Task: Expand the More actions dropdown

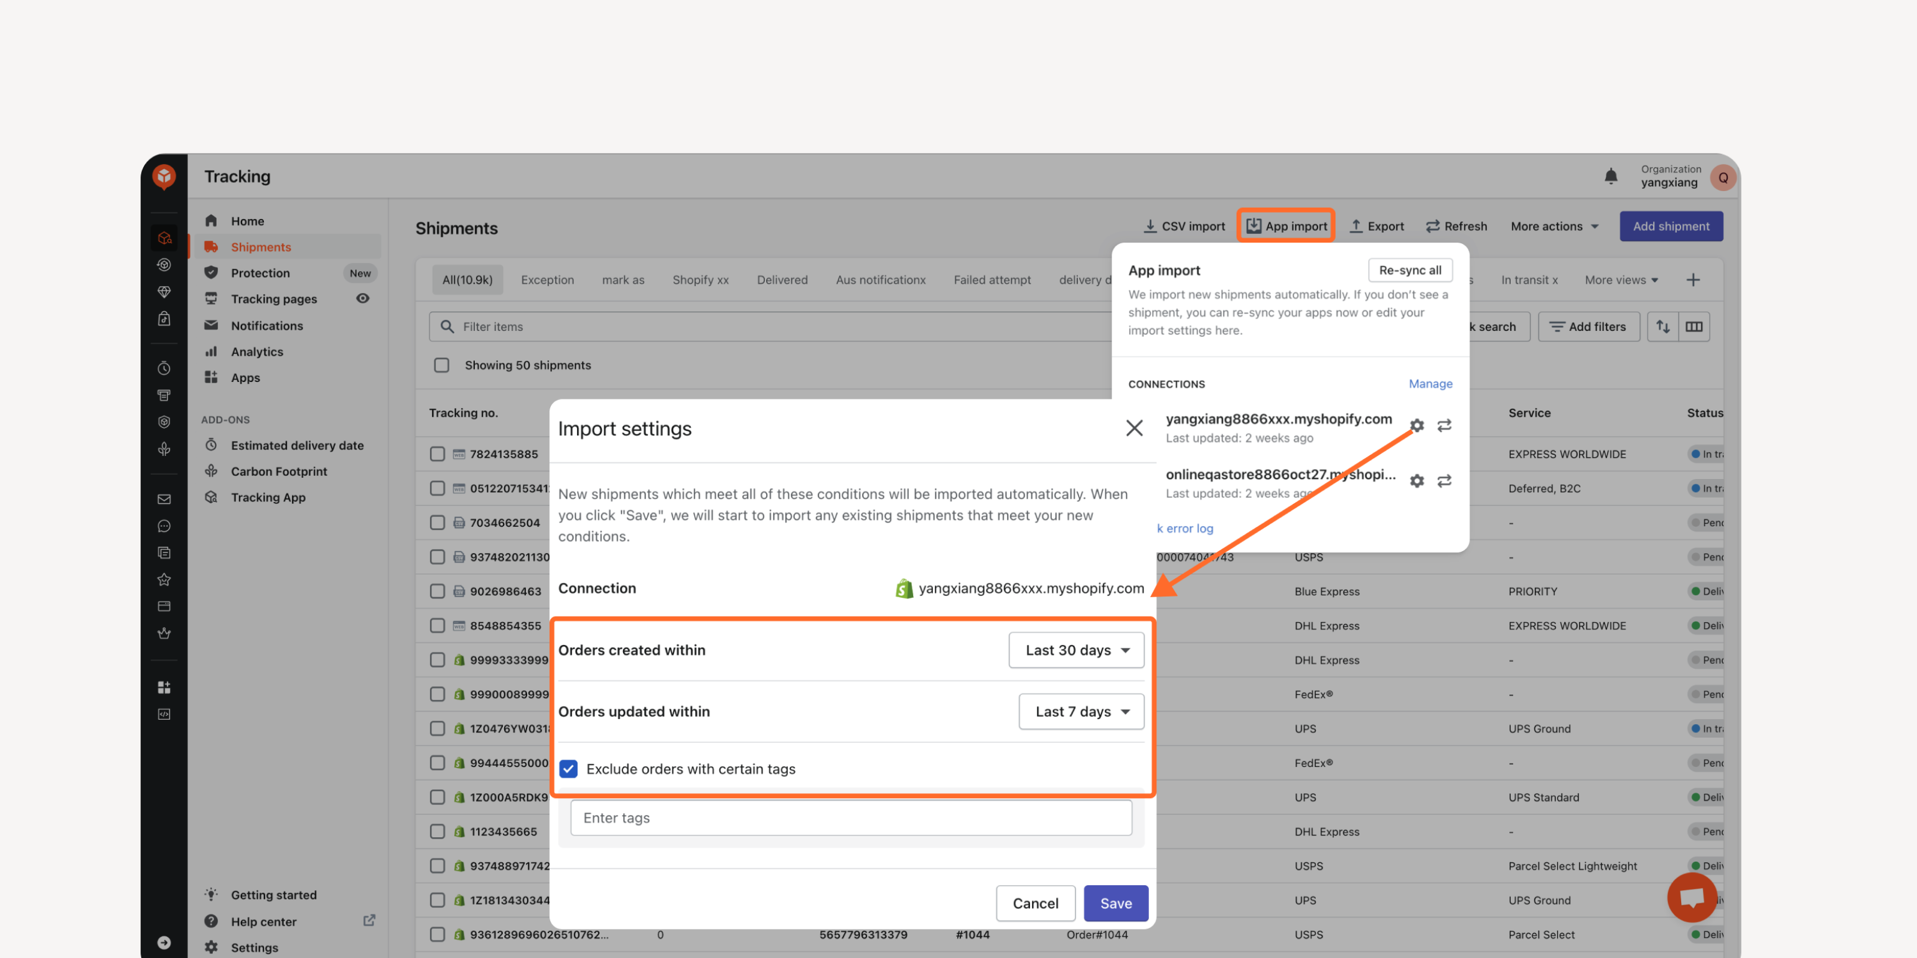Action: pos(1555,226)
